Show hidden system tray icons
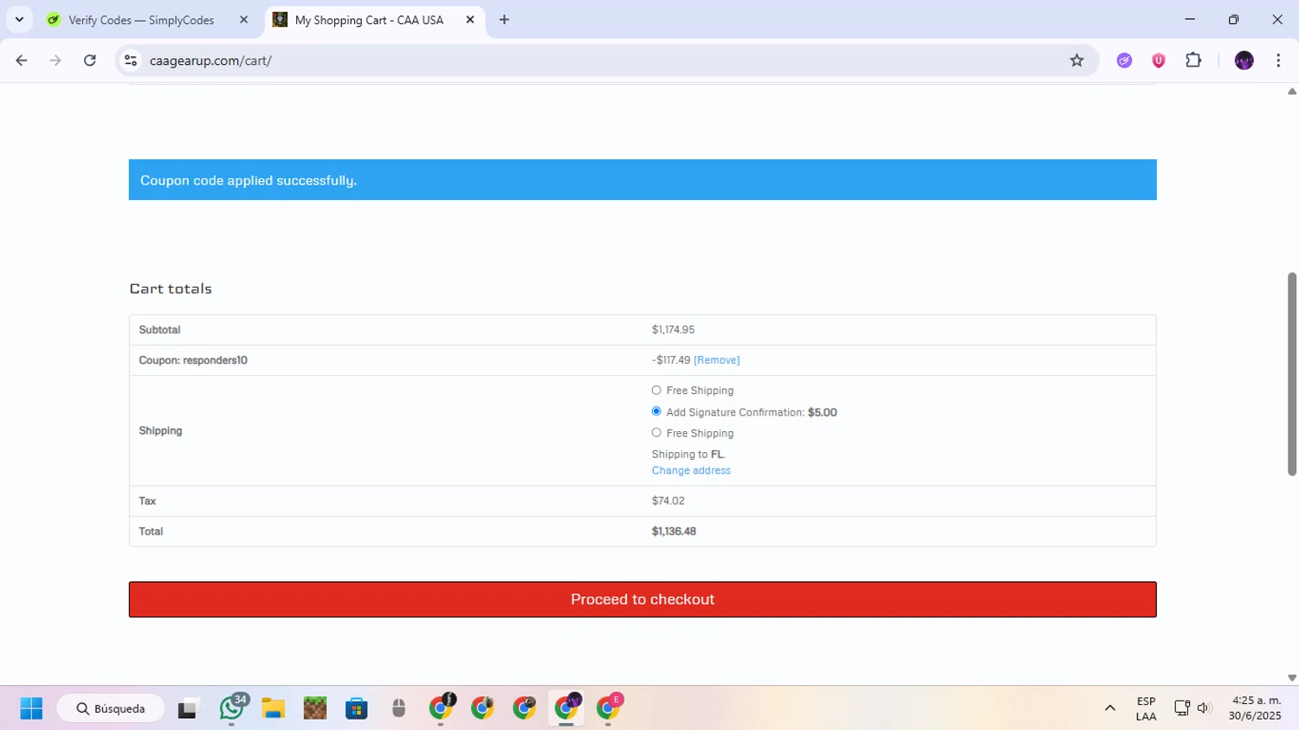 pyautogui.click(x=1109, y=708)
